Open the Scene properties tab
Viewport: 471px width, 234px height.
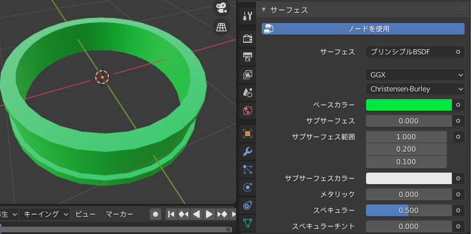pyautogui.click(x=248, y=93)
